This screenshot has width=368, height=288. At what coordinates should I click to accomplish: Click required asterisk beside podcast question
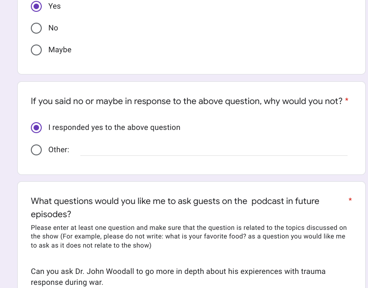pyautogui.click(x=350, y=200)
